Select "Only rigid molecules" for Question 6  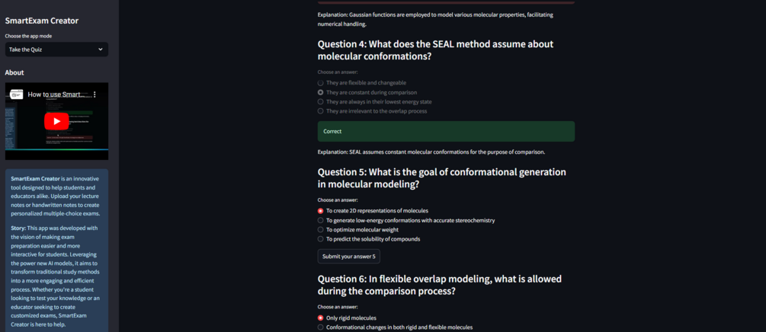[321, 318]
